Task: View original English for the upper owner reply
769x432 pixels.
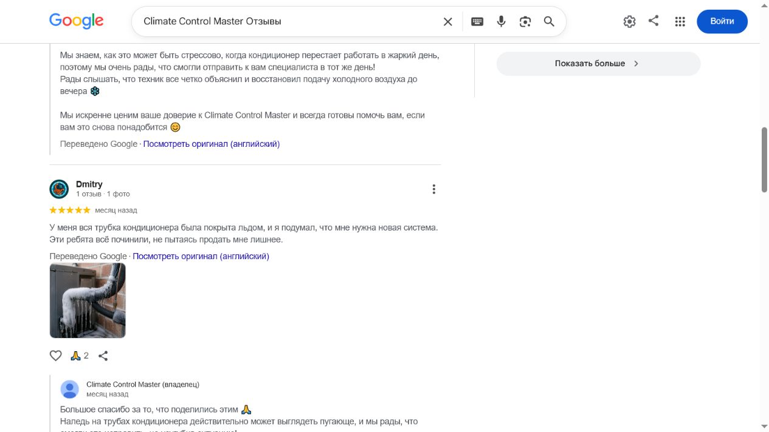Action: [x=212, y=144]
